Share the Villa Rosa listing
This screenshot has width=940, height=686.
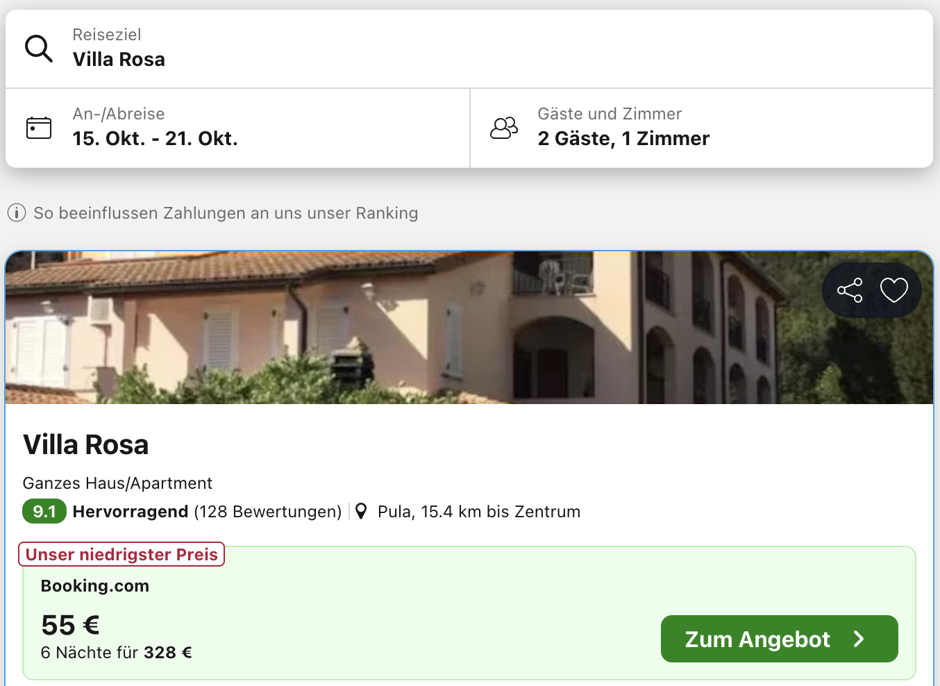coord(850,290)
